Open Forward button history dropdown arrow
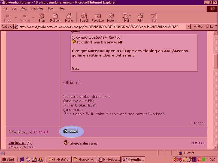 (33, 18)
